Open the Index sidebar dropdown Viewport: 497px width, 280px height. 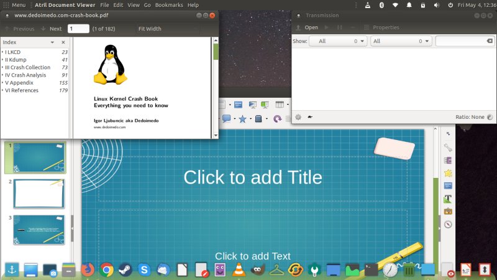click(52, 42)
